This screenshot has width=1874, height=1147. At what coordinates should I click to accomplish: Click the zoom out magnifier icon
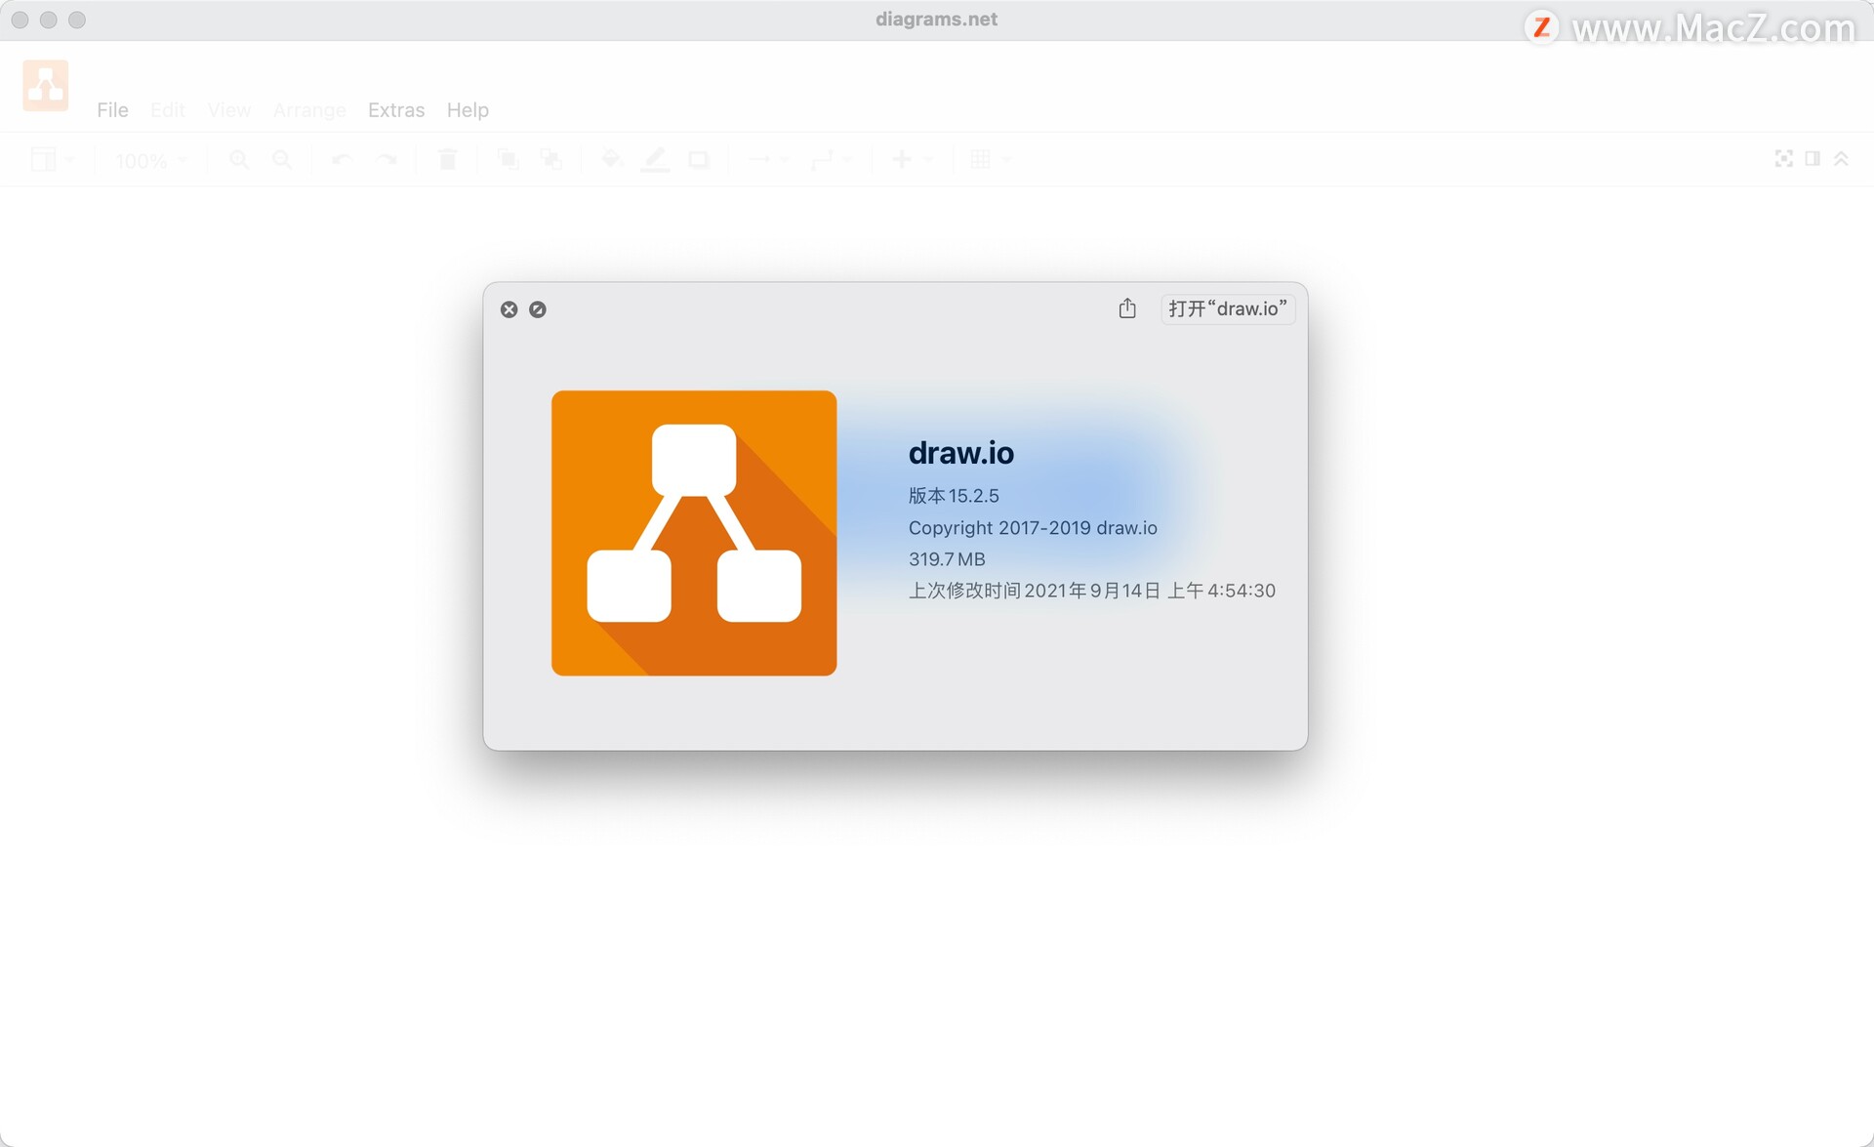[x=282, y=159]
